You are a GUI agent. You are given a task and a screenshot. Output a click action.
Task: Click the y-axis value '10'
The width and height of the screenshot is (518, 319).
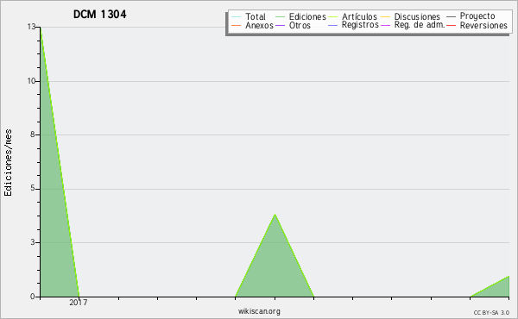point(31,81)
